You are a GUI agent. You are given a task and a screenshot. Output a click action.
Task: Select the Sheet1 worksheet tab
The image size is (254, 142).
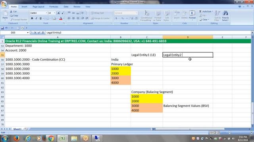pos(17,129)
